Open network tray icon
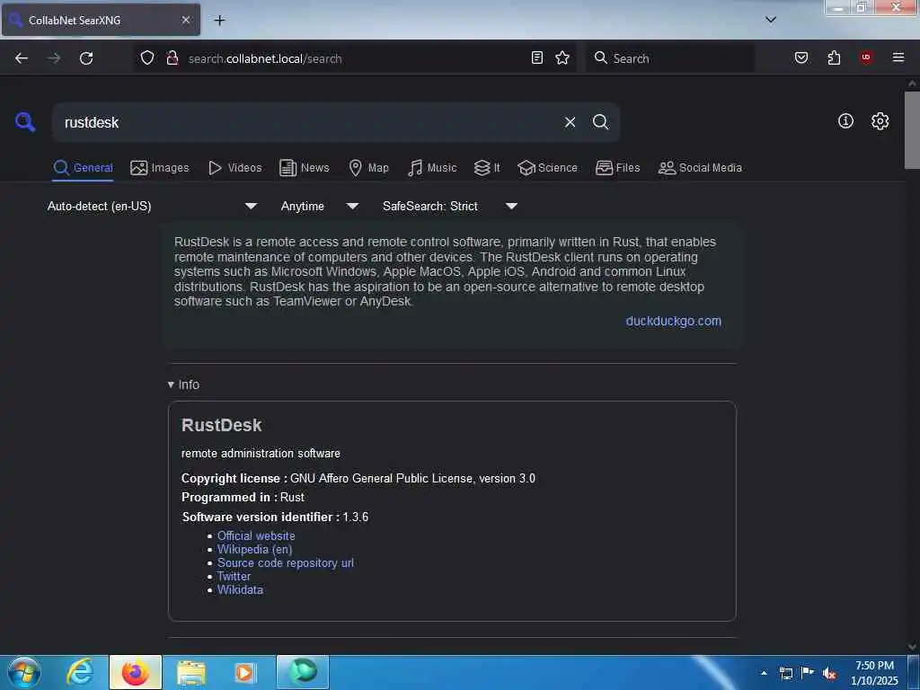This screenshot has height=690, width=920. (785, 673)
